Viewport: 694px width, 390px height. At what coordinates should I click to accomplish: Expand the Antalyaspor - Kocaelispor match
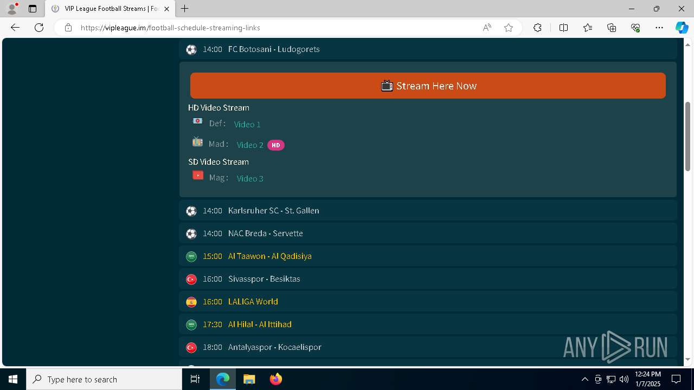[x=428, y=347]
